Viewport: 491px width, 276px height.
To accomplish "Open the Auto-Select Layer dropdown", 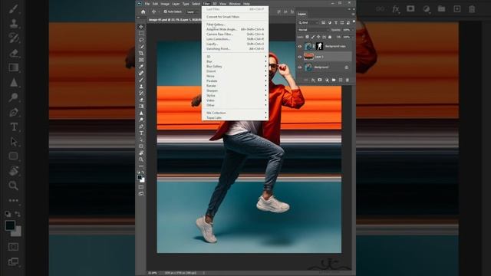I will tap(192, 12).
